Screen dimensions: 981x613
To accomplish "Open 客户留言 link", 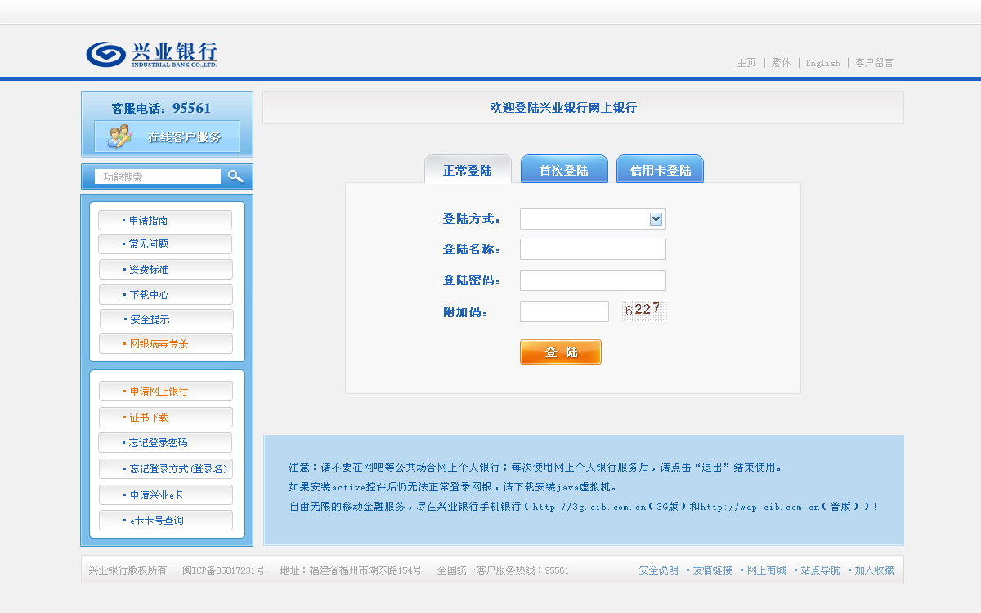I will (874, 63).
